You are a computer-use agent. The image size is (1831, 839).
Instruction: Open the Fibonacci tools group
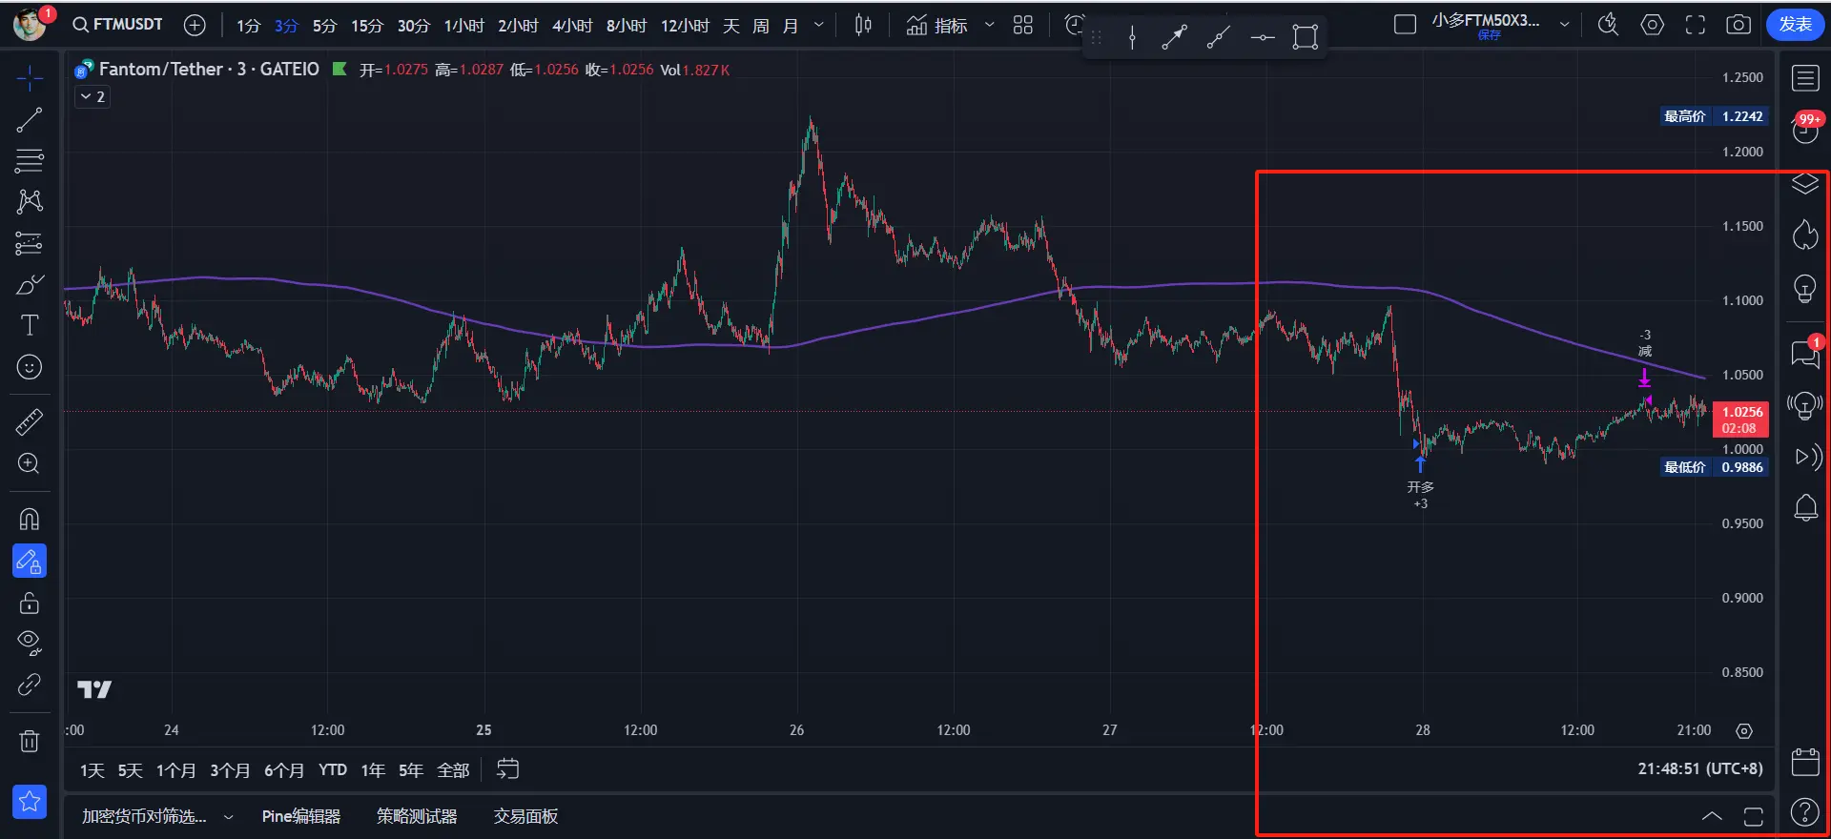point(30,160)
